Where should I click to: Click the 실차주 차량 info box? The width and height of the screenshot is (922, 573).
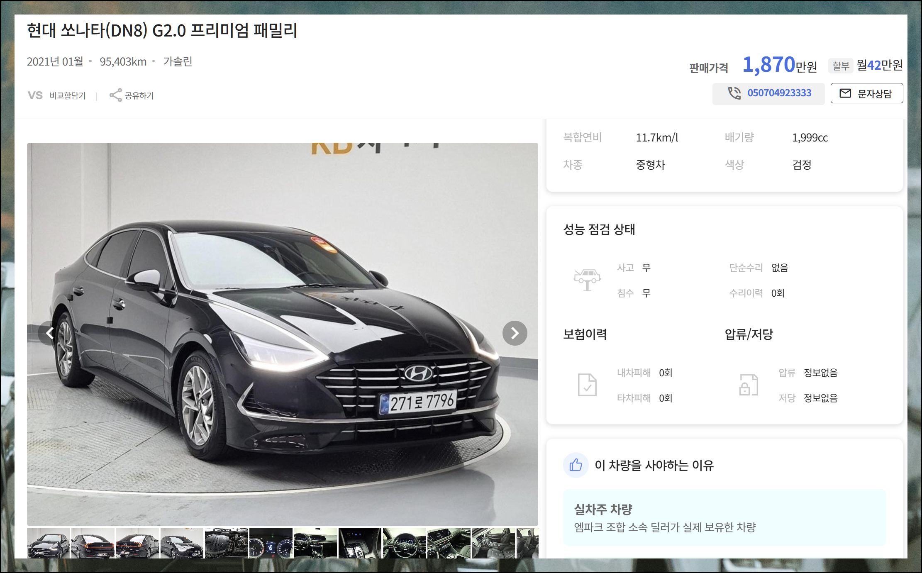pos(724,518)
